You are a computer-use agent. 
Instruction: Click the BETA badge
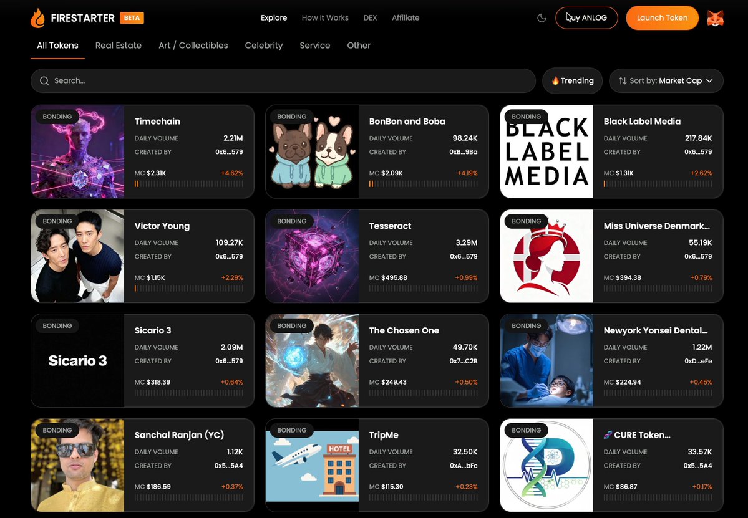point(132,17)
